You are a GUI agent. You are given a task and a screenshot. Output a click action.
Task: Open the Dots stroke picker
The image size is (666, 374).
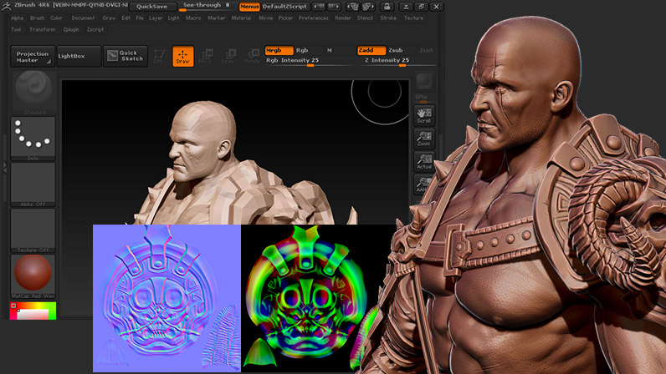point(33,139)
